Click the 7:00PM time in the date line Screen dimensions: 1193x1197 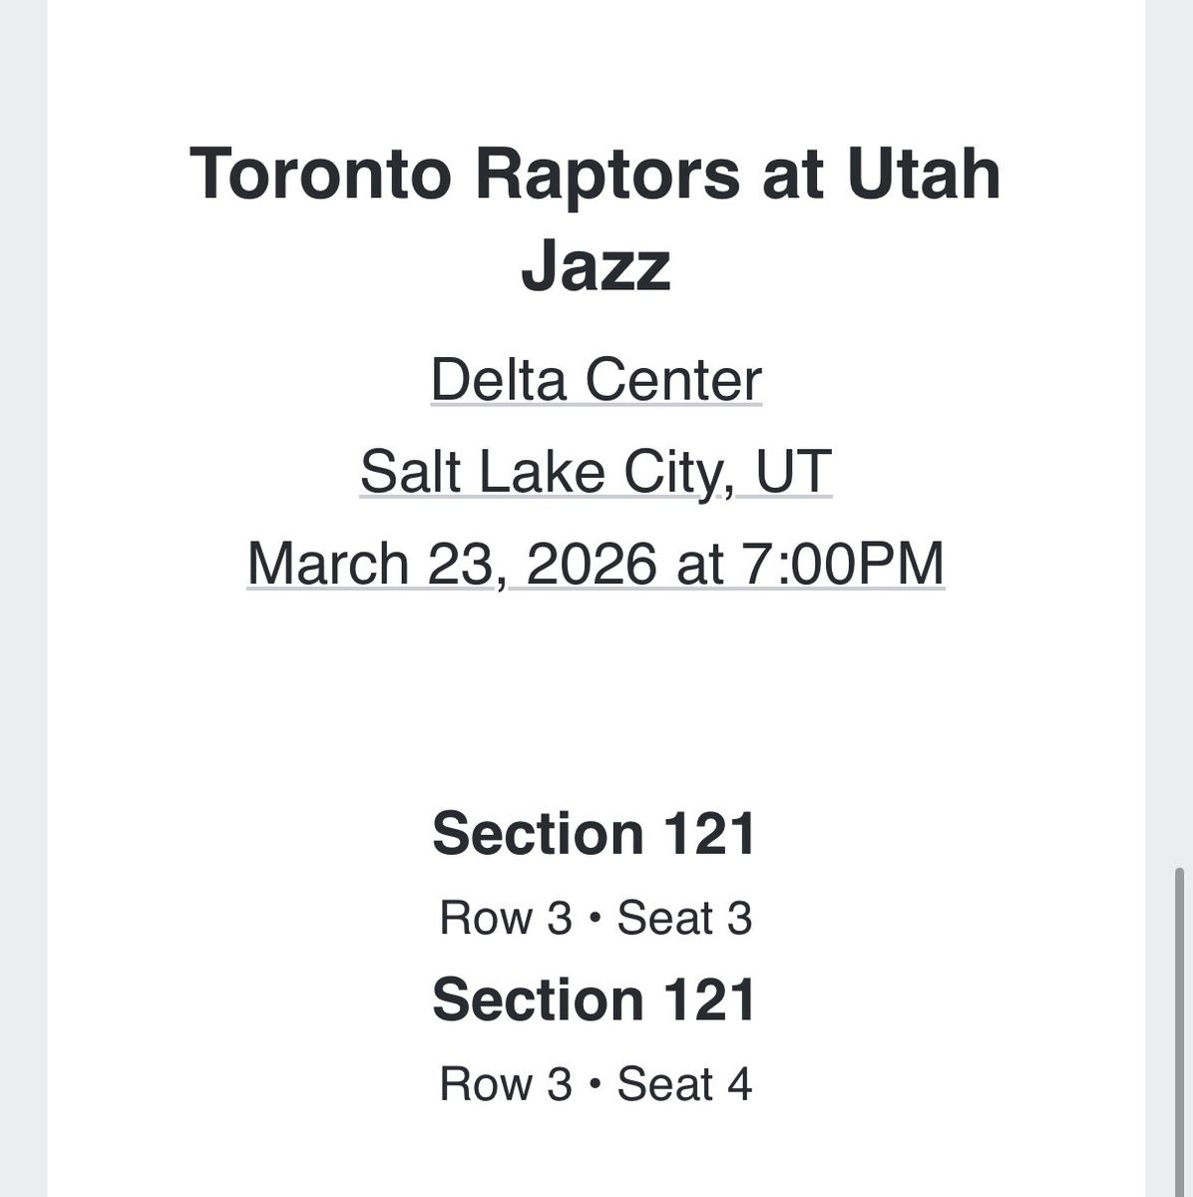tap(841, 563)
